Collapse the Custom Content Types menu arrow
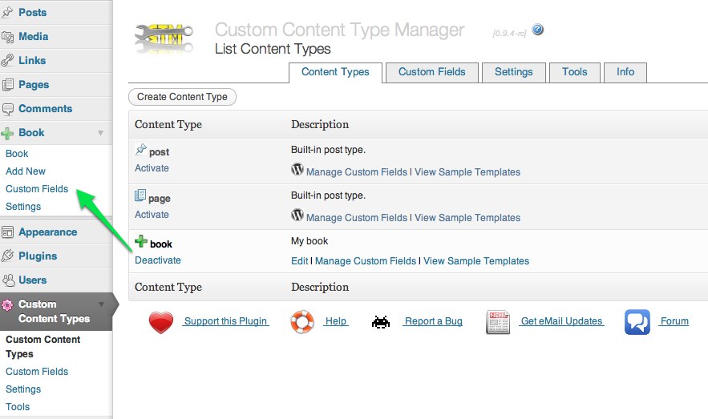708x419 pixels. (102, 304)
